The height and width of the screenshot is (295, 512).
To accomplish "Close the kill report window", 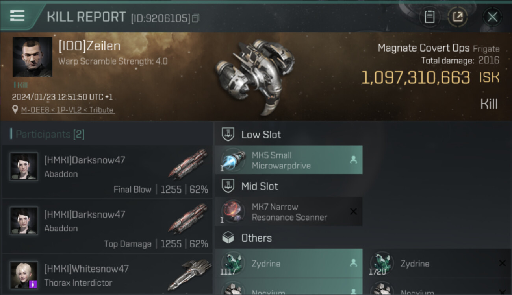I will (492, 17).
